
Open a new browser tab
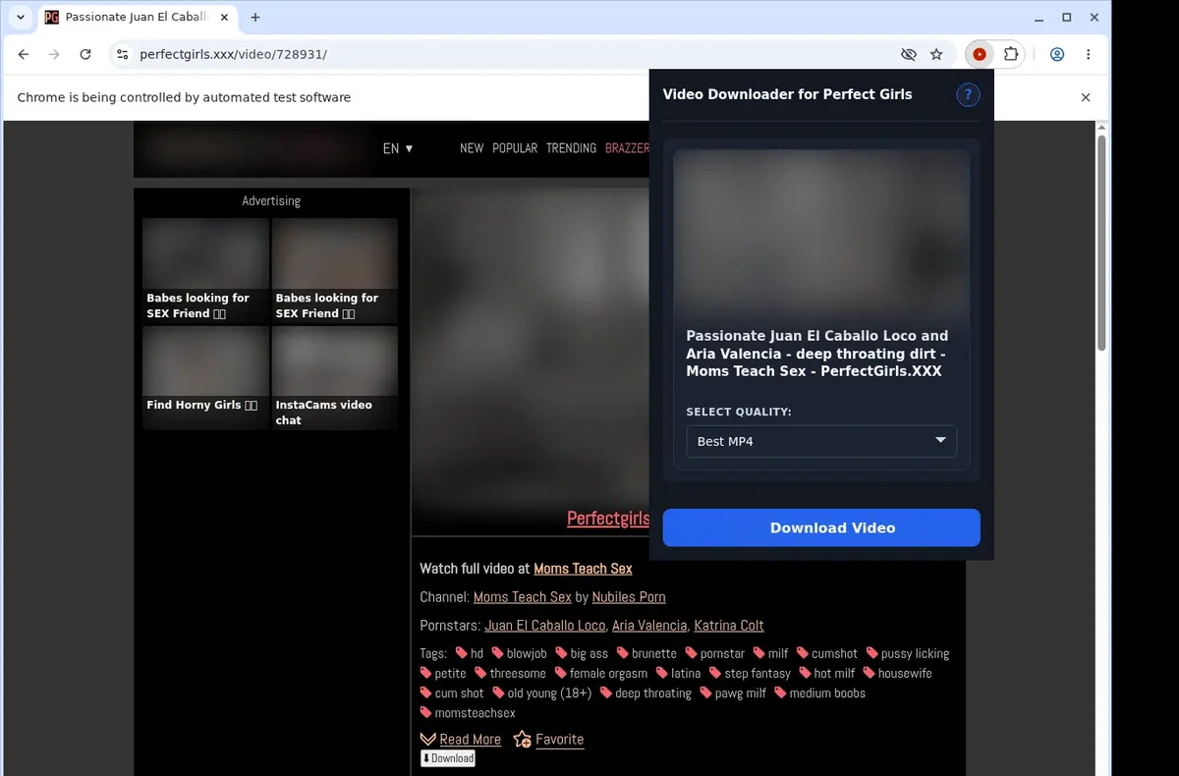tap(255, 18)
